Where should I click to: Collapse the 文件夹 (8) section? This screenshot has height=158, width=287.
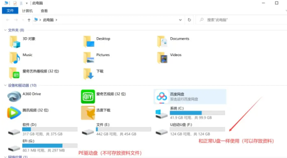5,30
